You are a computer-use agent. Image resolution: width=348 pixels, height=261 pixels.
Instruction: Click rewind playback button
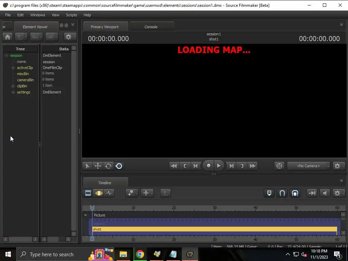point(174,166)
